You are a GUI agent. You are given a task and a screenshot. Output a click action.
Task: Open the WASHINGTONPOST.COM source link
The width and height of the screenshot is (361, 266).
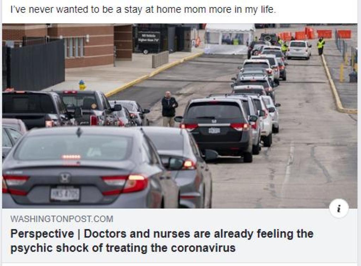click(x=62, y=219)
